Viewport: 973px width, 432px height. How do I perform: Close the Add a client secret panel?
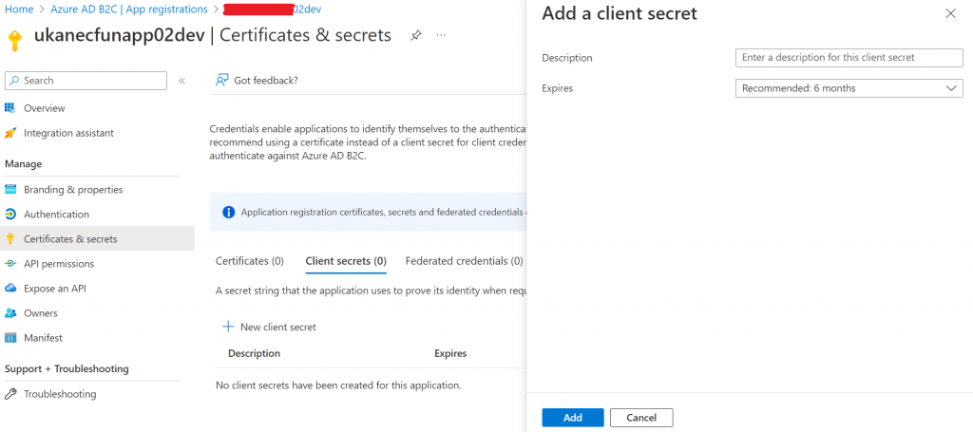(950, 14)
